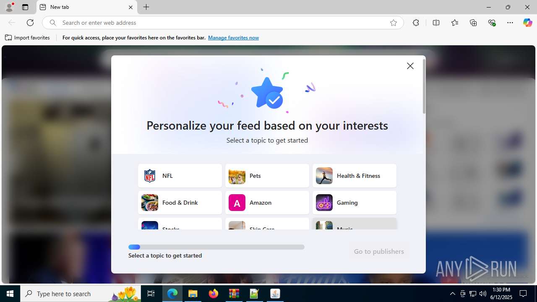The height and width of the screenshot is (302, 537).
Task: Open the Favorites list icon
Action: click(455, 23)
